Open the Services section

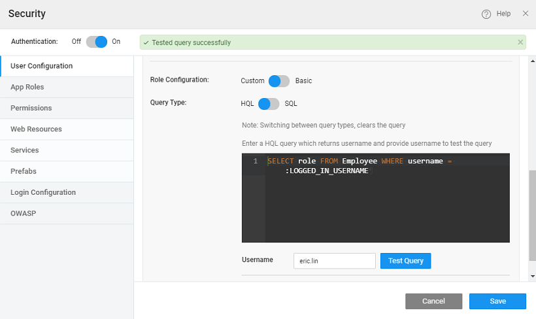25,150
